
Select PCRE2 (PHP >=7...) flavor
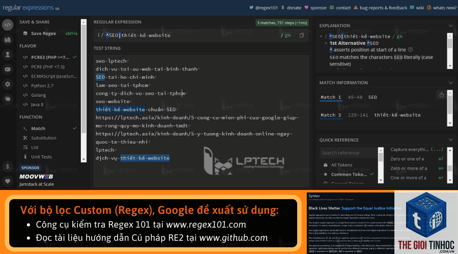coord(50,57)
